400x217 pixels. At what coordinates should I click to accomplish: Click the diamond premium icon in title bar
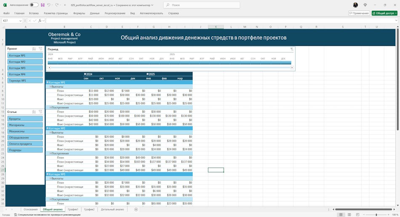tap(365, 5)
